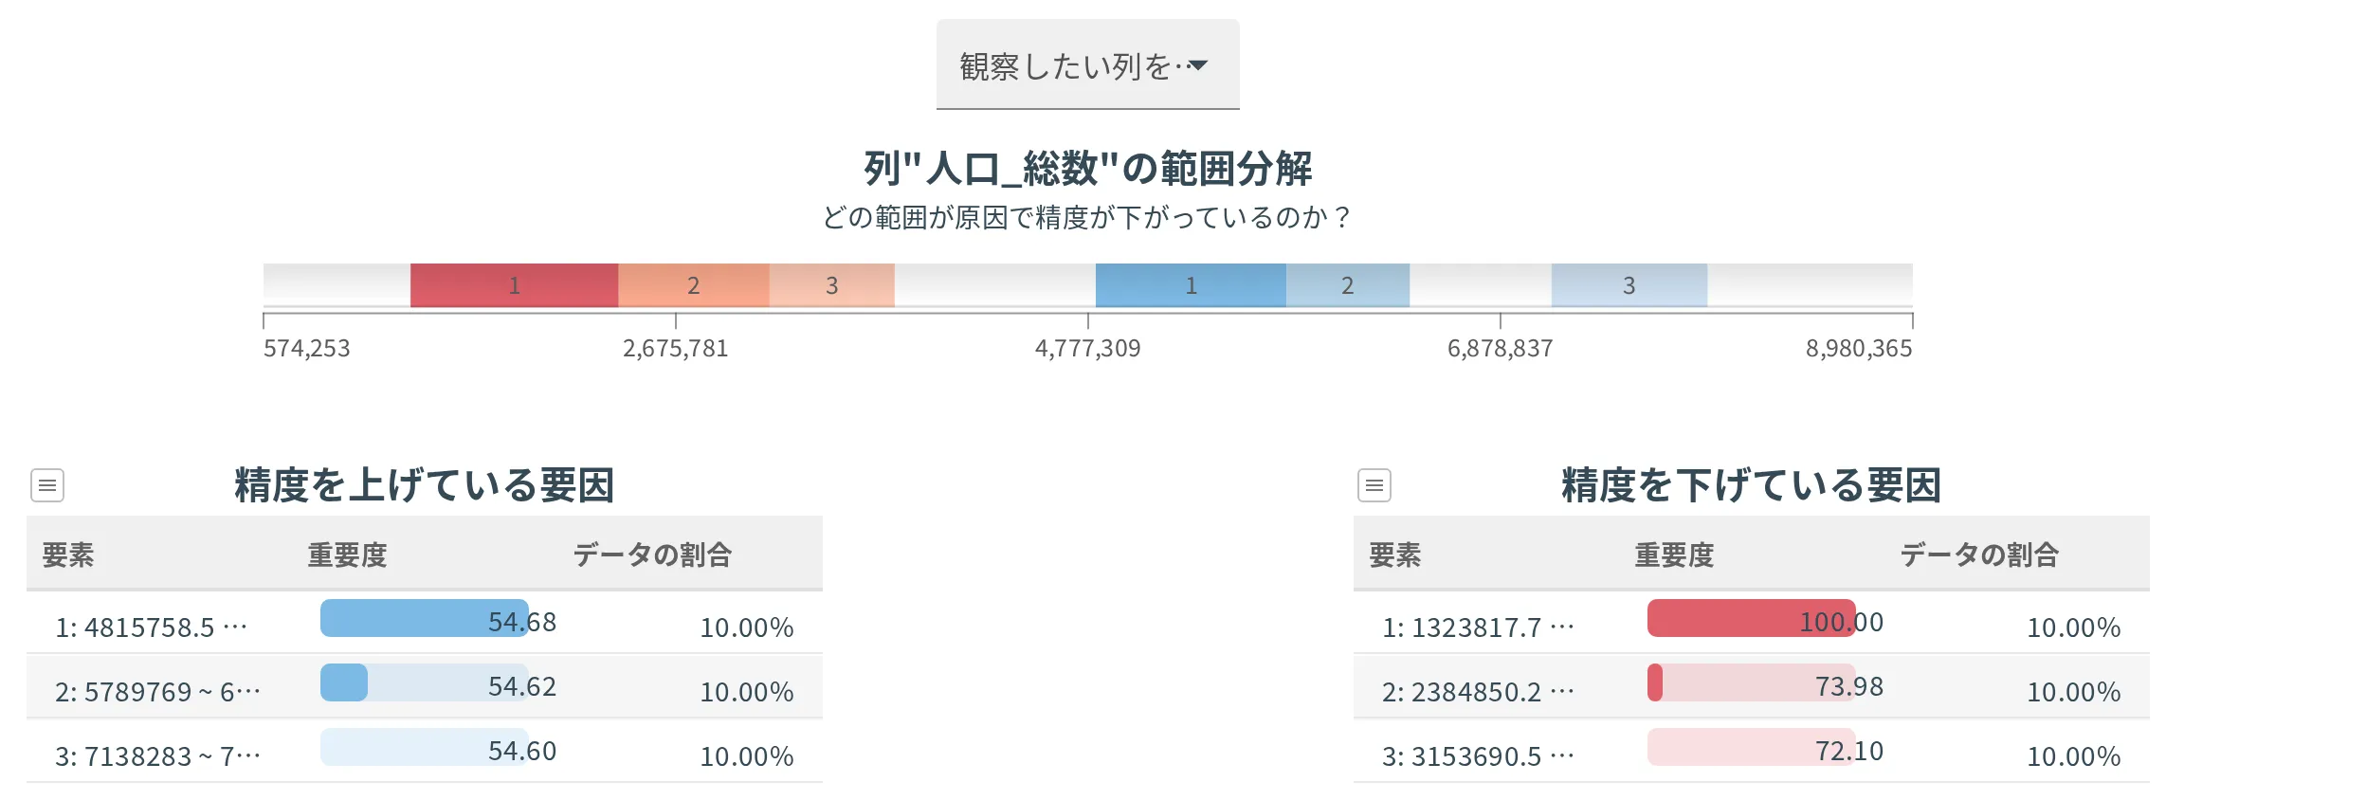This screenshot has width=2366, height=800.
Task: Click 重要度 header in 精度を下げている要因 table
Action: 1675,555
